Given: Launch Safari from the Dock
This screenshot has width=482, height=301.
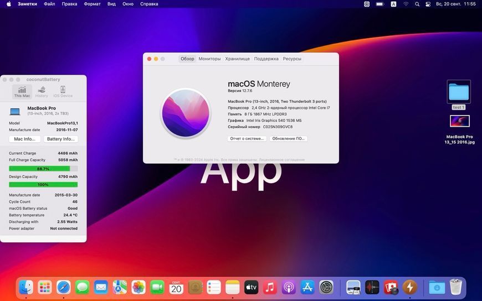Looking at the screenshot, I should click(x=64, y=288).
